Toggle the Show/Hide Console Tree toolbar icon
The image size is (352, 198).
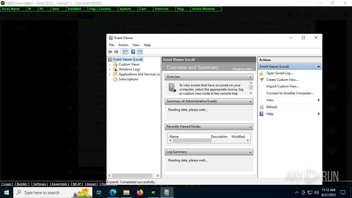coord(125,52)
